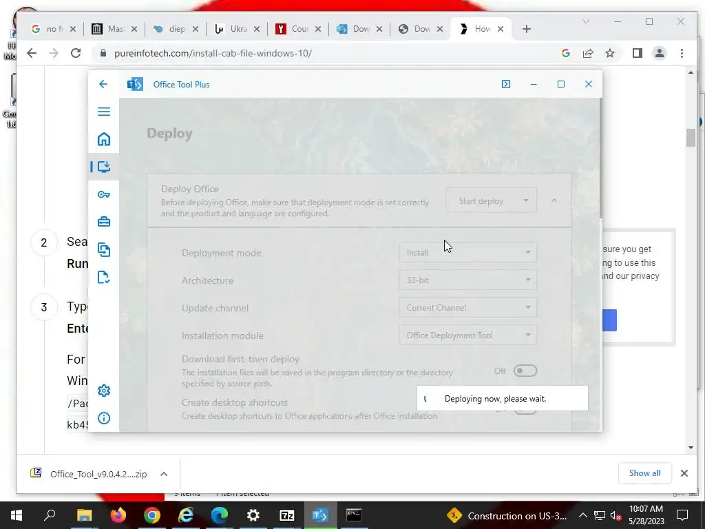This screenshot has height=529, width=705.
Task: Open the Update channel dropdown
Action: coord(467,308)
